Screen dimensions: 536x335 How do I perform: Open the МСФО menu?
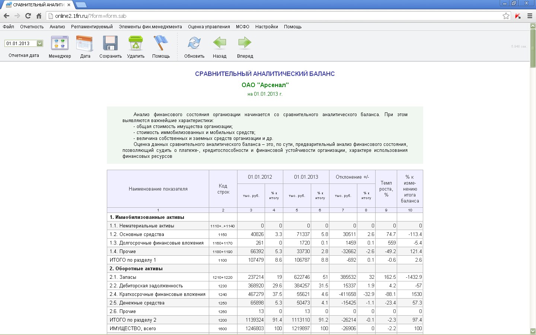pyautogui.click(x=243, y=27)
